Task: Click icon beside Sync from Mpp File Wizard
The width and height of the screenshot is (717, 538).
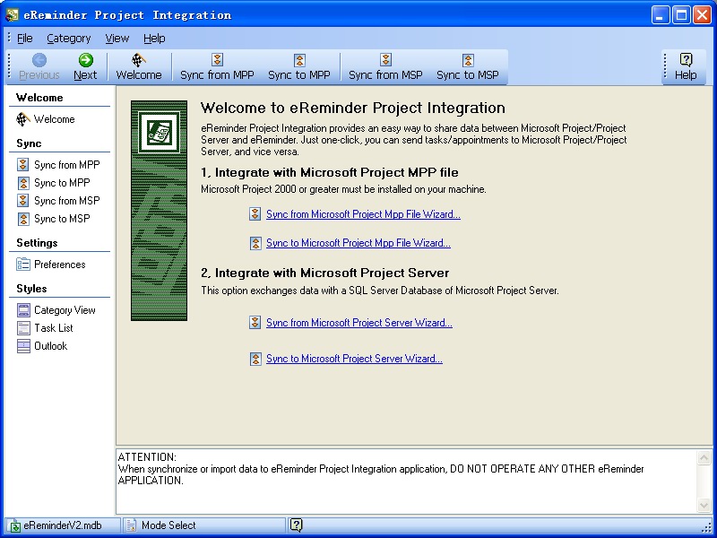Action: click(255, 214)
